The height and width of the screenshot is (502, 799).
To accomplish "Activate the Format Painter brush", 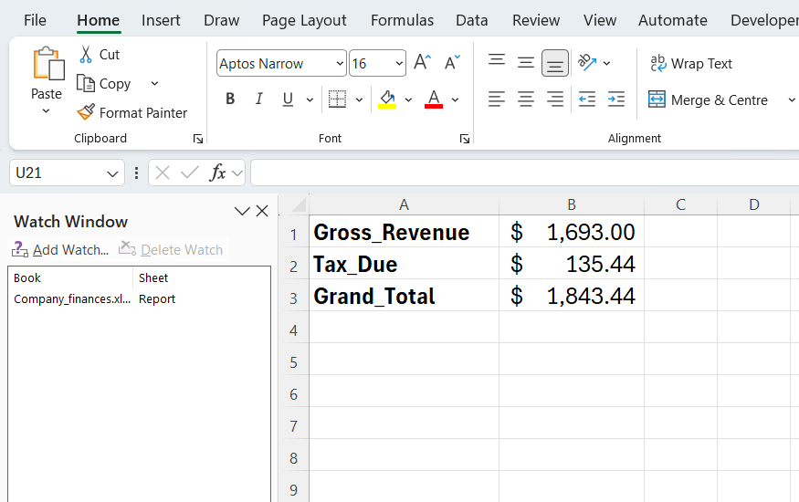I will (x=86, y=112).
